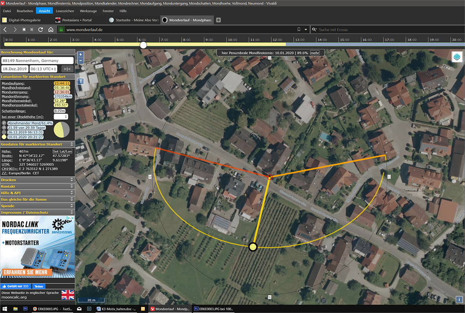Click the Facebook like button
The height and width of the screenshot is (313, 465).
point(15,286)
